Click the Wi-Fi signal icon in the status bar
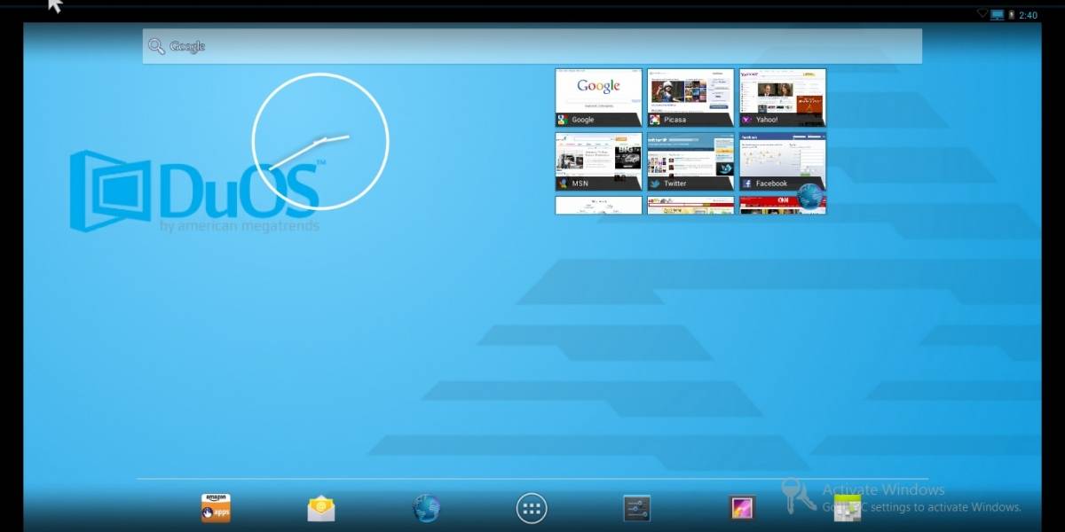Image resolution: width=1065 pixels, height=532 pixels. tap(982, 14)
